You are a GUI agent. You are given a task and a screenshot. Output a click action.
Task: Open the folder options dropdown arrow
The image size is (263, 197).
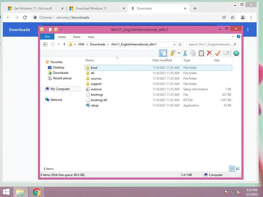(x=179, y=53)
